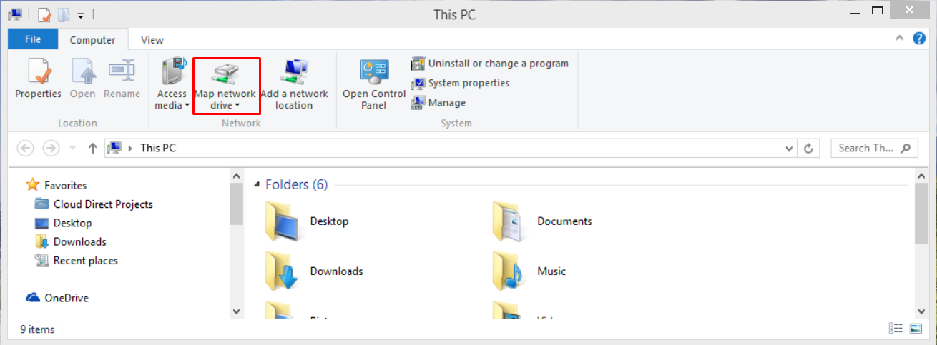The image size is (937, 345).
Task: Click Manage in System group
Action: (x=438, y=103)
